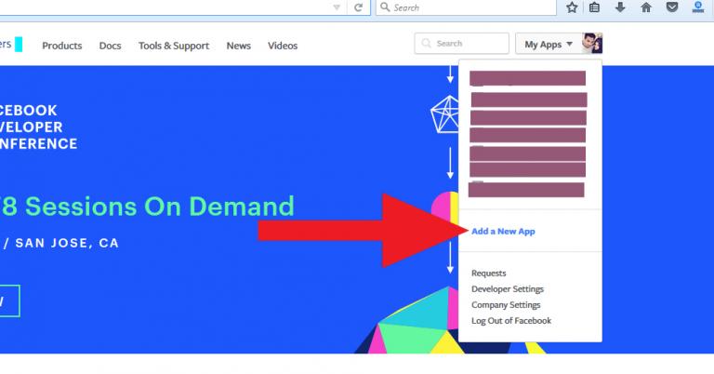Select Log Out of Facebook

click(511, 321)
